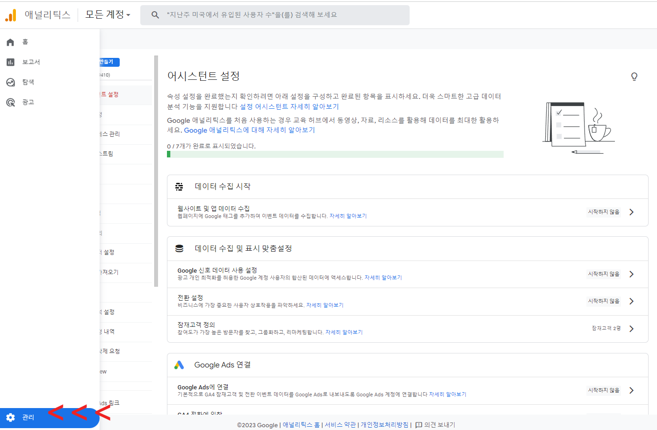657x430 pixels.
Task: Select the 보고서 menu label
Action: [31, 62]
